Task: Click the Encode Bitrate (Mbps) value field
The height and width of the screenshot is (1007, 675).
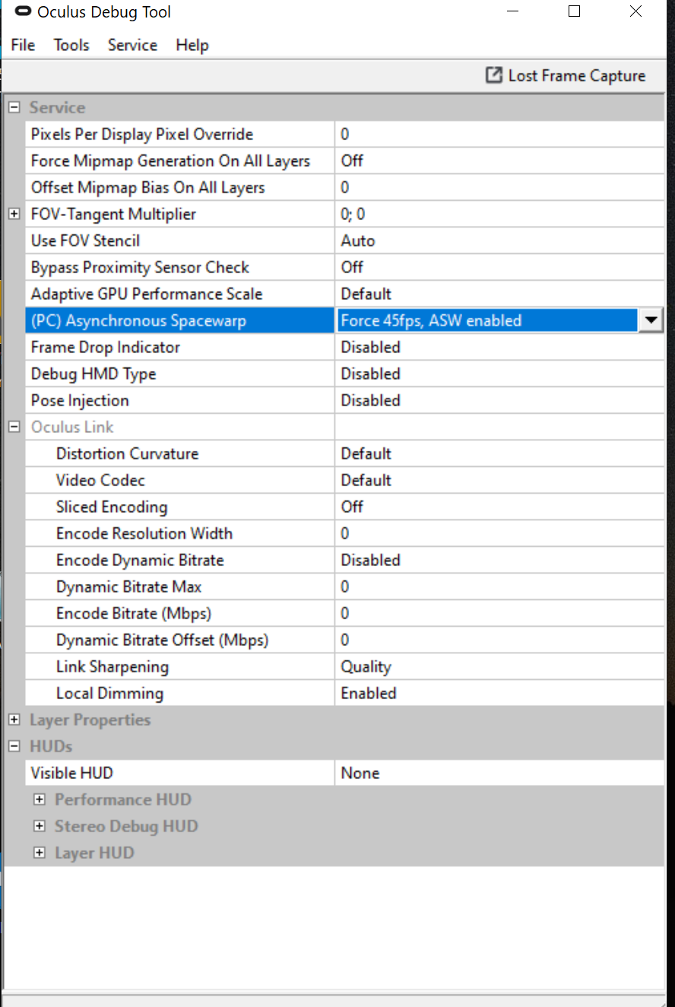Action: pos(497,613)
